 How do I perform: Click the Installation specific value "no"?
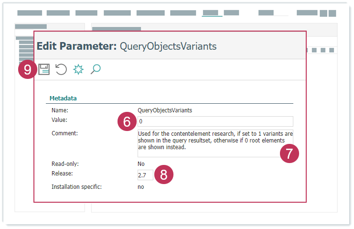[141, 187]
